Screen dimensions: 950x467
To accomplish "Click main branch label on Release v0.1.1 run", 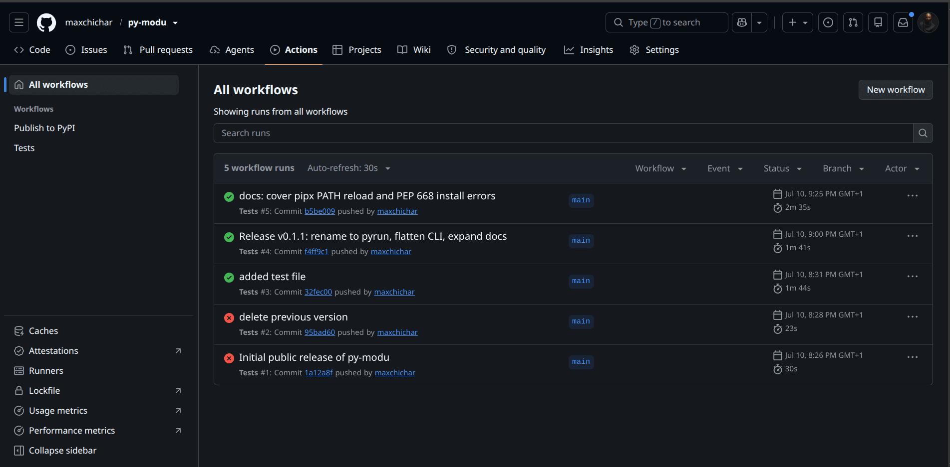I will coord(581,241).
